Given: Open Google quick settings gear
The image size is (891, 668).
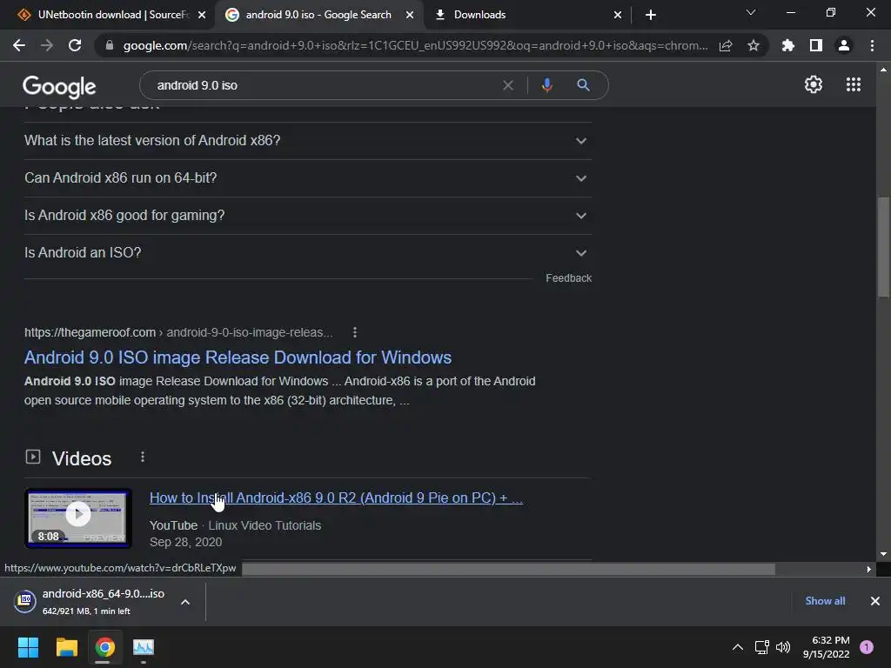Looking at the screenshot, I should (x=814, y=84).
